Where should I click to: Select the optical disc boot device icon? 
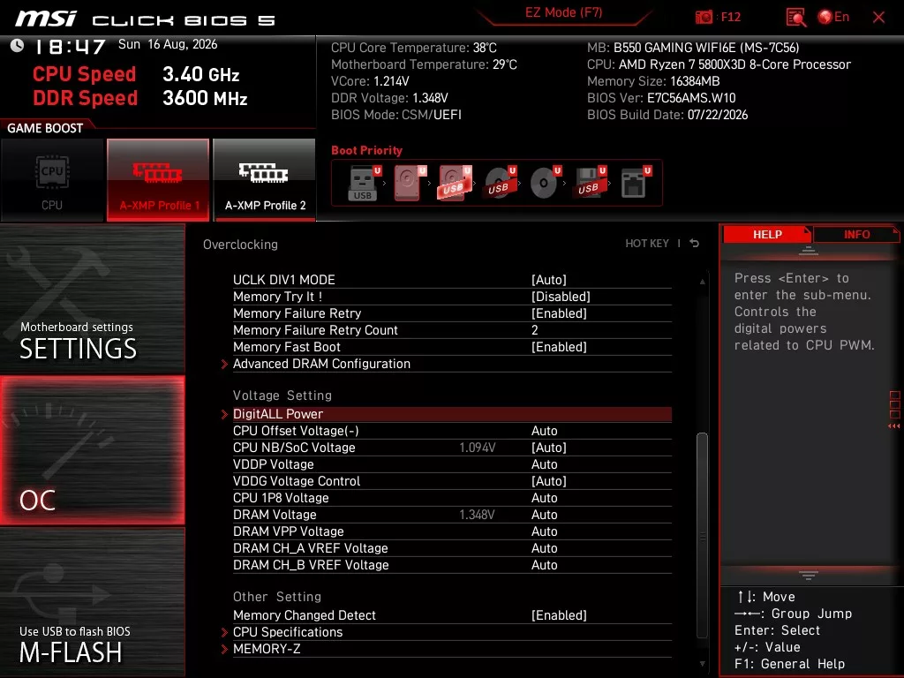545,184
